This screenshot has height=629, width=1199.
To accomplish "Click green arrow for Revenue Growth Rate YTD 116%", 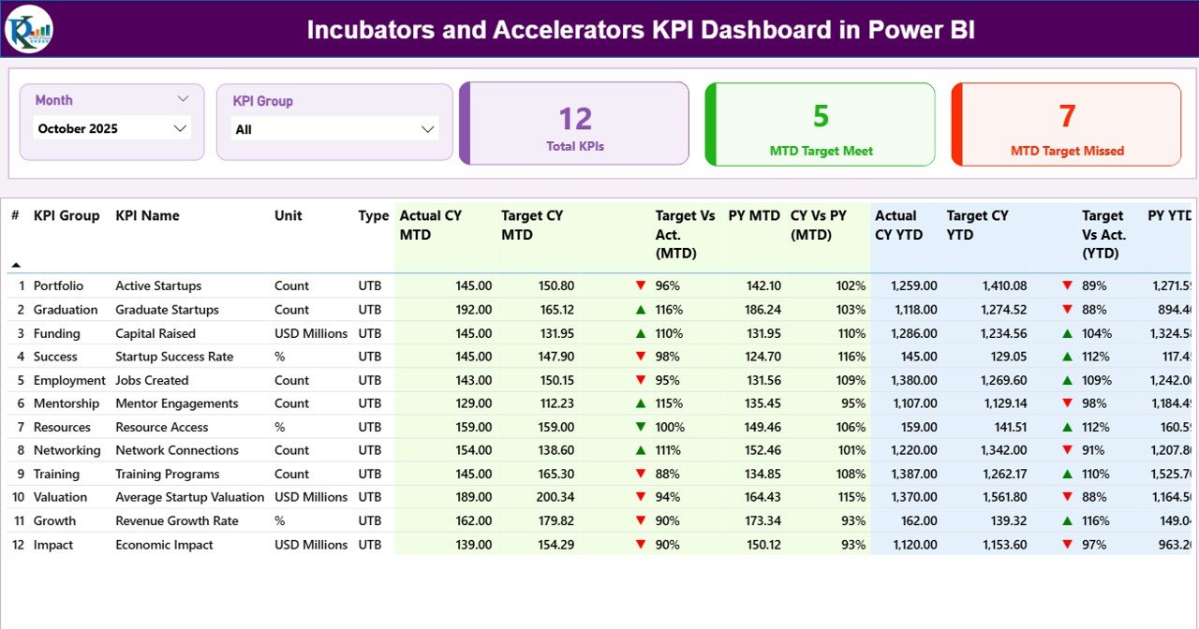I will [1068, 519].
